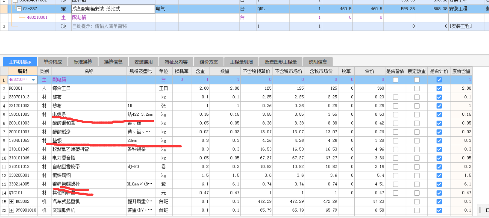This screenshot has height=218, width=489.
Task: Open the 说明信息 tab
Action: [x=318, y=62]
